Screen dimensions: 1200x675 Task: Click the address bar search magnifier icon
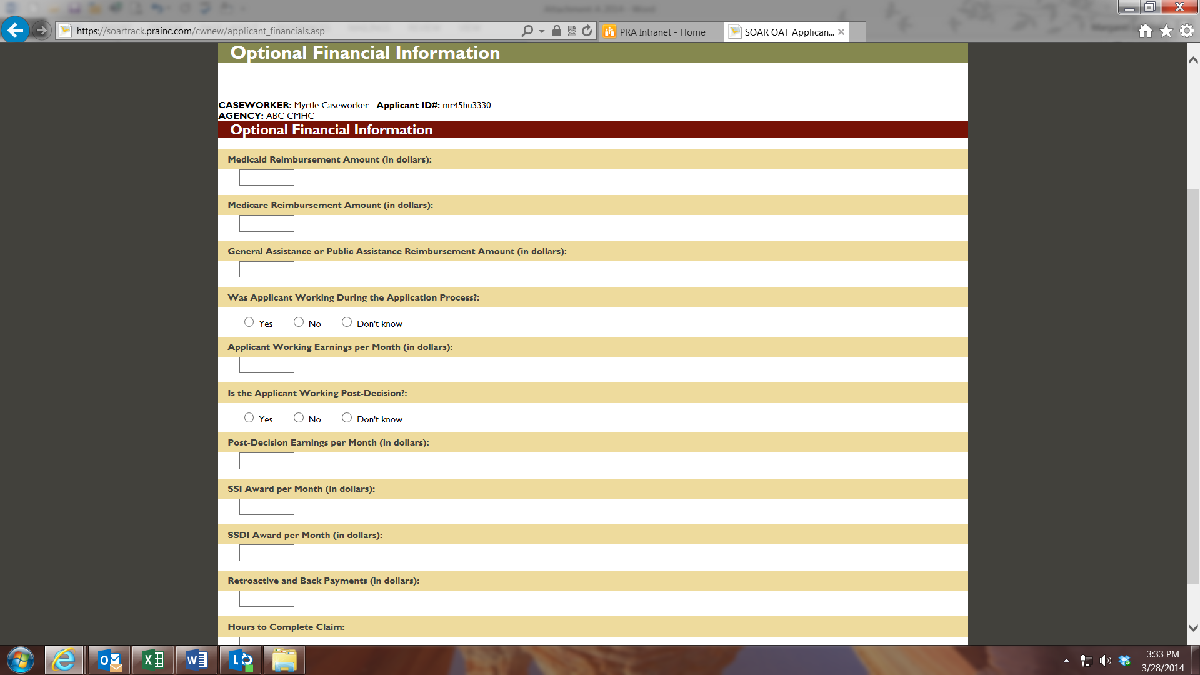click(527, 31)
